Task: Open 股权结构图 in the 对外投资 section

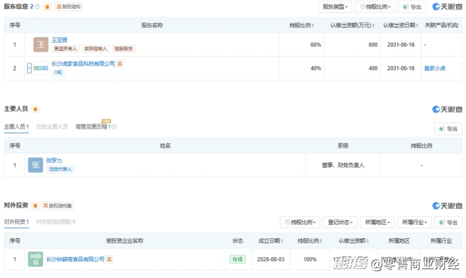Action: 57,206
